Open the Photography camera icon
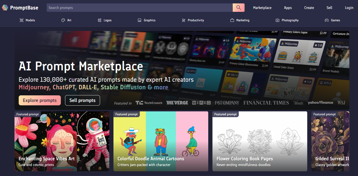This screenshot has height=176, width=358. pos(277,20)
